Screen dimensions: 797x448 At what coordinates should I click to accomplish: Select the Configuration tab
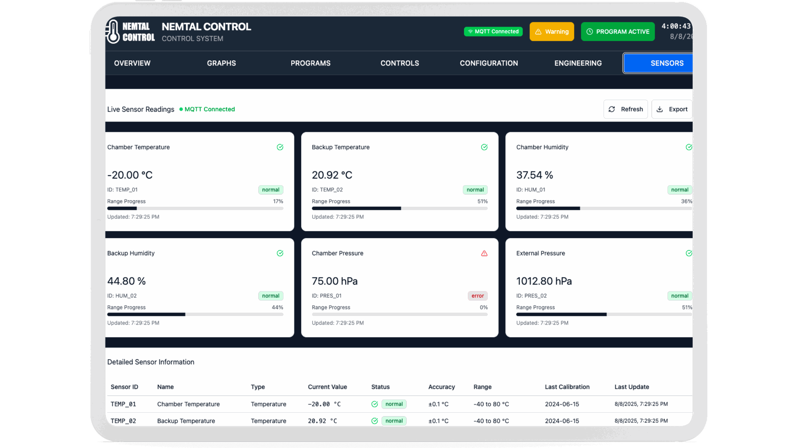click(x=489, y=63)
